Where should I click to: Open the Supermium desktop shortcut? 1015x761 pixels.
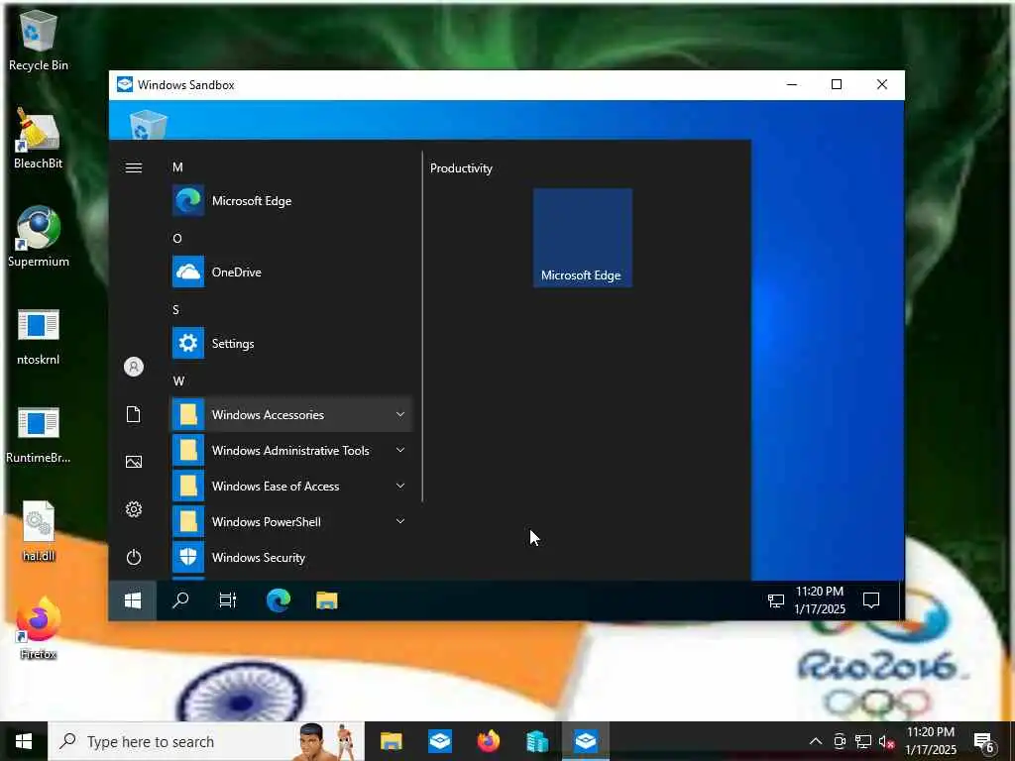tap(39, 236)
